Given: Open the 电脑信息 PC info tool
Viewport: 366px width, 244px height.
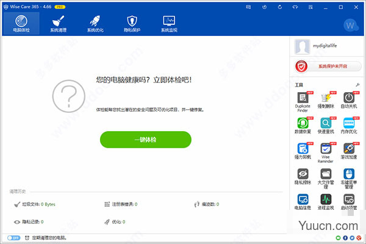Looking at the screenshot, I should 303,201.
